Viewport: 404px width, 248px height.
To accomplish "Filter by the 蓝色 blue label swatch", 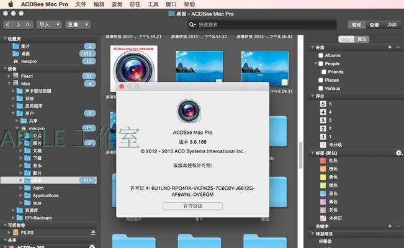I will click(x=323, y=193).
